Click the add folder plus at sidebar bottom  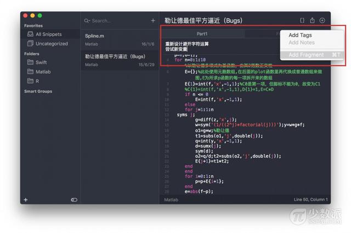(x=26, y=200)
